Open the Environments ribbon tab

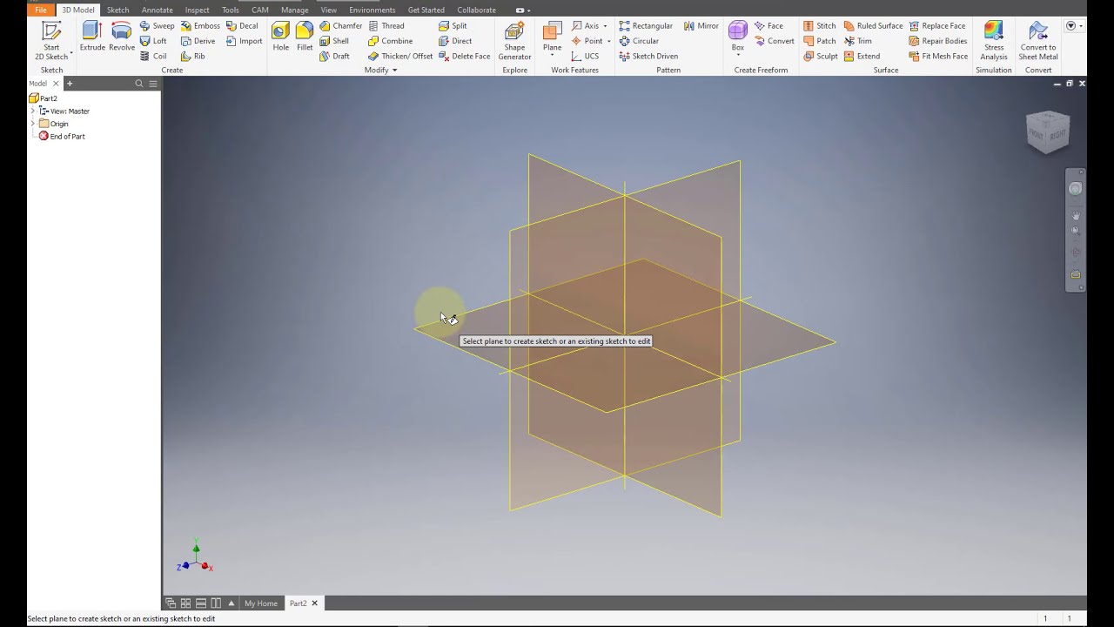click(x=372, y=10)
